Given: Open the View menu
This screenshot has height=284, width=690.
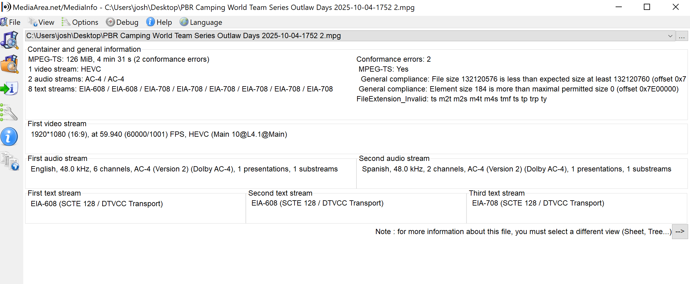Looking at the screenshot, I should tap(42, 22).
